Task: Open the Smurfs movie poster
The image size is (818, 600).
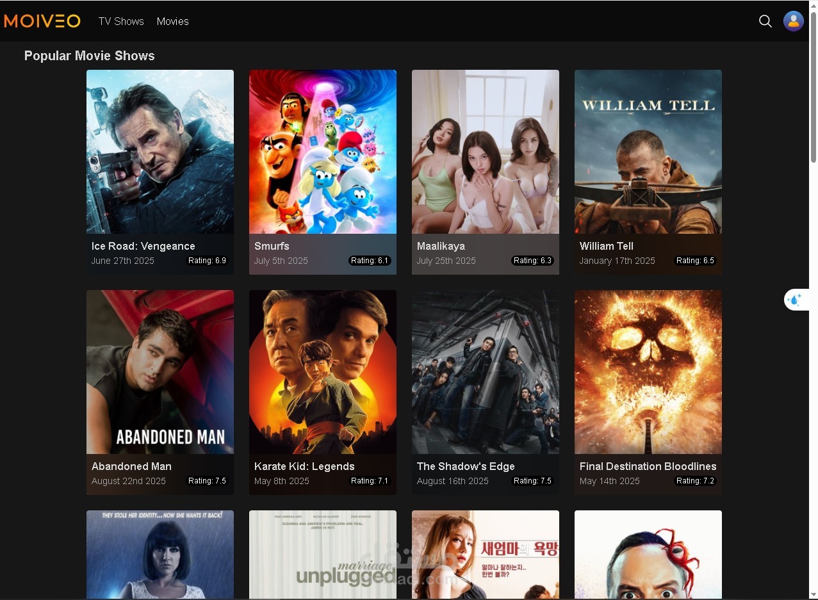Action: click(323, 152)
